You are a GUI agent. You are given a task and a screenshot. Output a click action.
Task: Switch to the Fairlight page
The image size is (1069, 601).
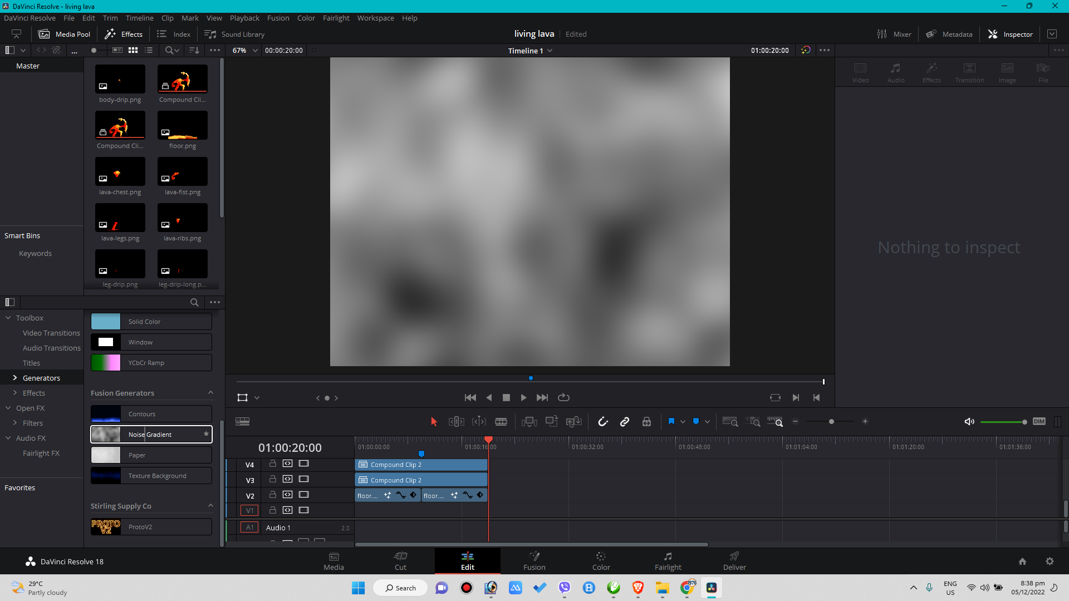click(668, 561)
